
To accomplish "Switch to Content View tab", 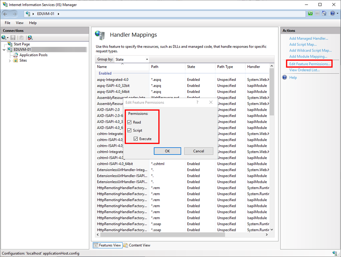I will tap(137, 245).
